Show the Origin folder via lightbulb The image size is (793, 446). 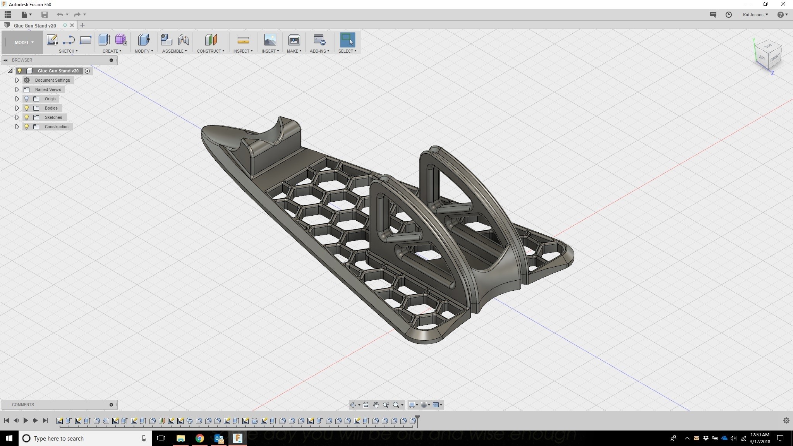27,99
